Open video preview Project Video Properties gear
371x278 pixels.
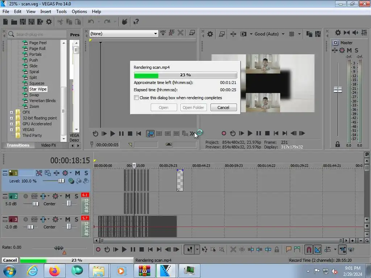coord(210,34)
